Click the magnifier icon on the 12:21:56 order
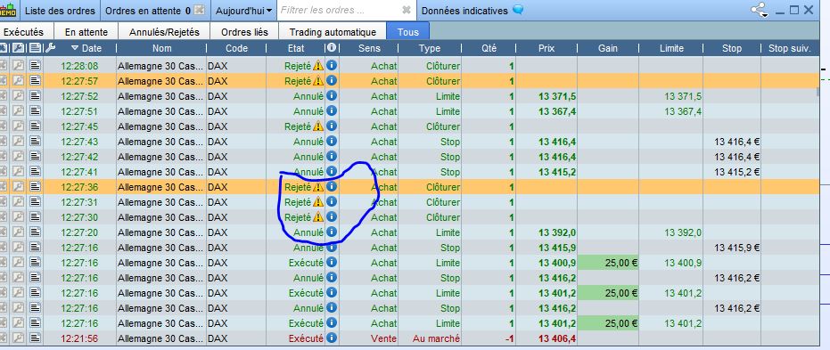Screen dimensions: 830x350 pos(19,338)
